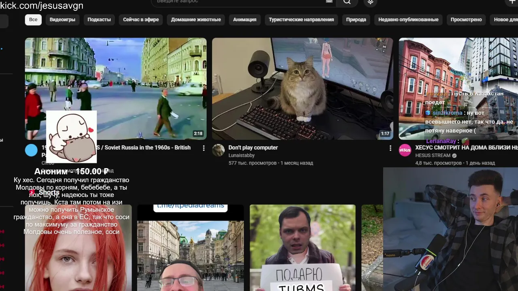Open 'HESUS STREAM' channel name link

coord(433,155)
